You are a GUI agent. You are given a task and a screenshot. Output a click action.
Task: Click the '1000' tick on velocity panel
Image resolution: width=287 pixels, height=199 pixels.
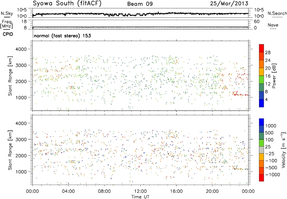point(21,172)
